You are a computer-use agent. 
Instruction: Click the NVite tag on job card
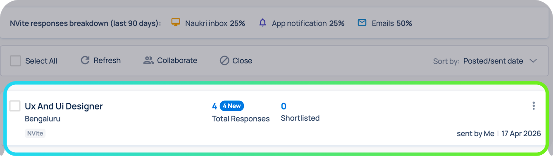pos(35,133)
